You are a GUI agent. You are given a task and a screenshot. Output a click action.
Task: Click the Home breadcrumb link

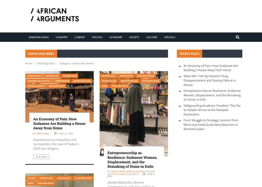click(29, 63)
